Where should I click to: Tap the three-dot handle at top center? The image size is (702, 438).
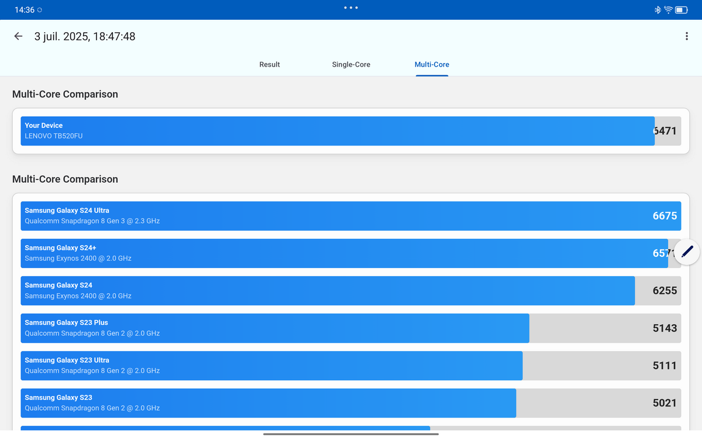[351, 8]
